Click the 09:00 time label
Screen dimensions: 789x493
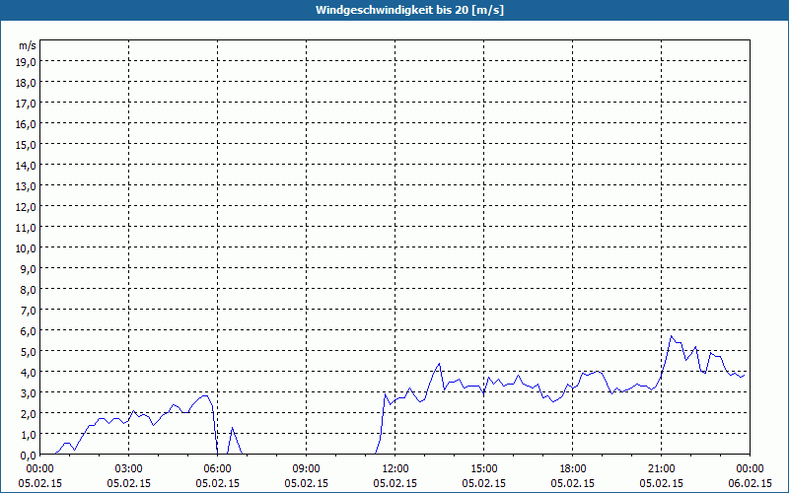(307, 469)
